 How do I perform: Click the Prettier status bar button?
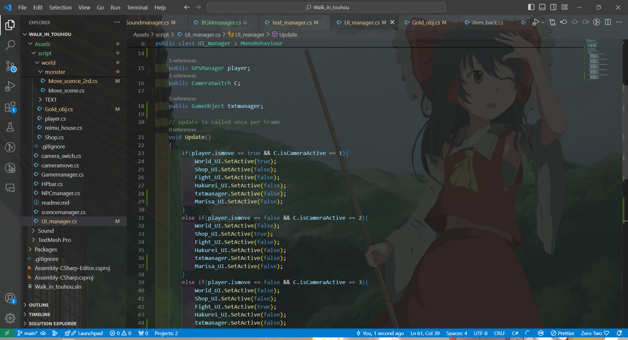[563, 333]
